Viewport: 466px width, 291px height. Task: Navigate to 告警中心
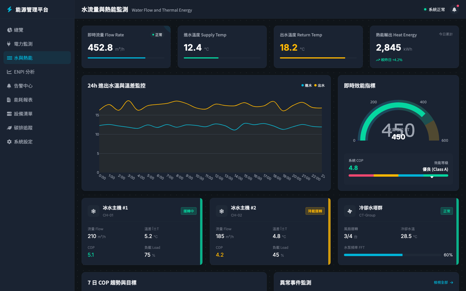click(x=37, y=86)
